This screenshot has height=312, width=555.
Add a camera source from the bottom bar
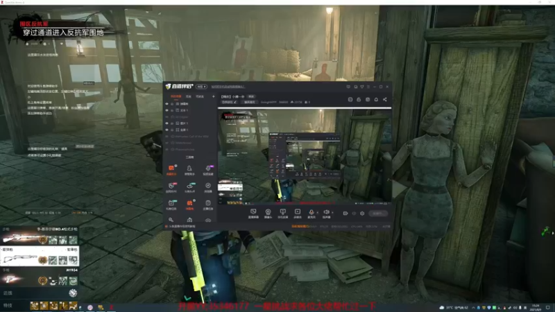tap(268, 214)
